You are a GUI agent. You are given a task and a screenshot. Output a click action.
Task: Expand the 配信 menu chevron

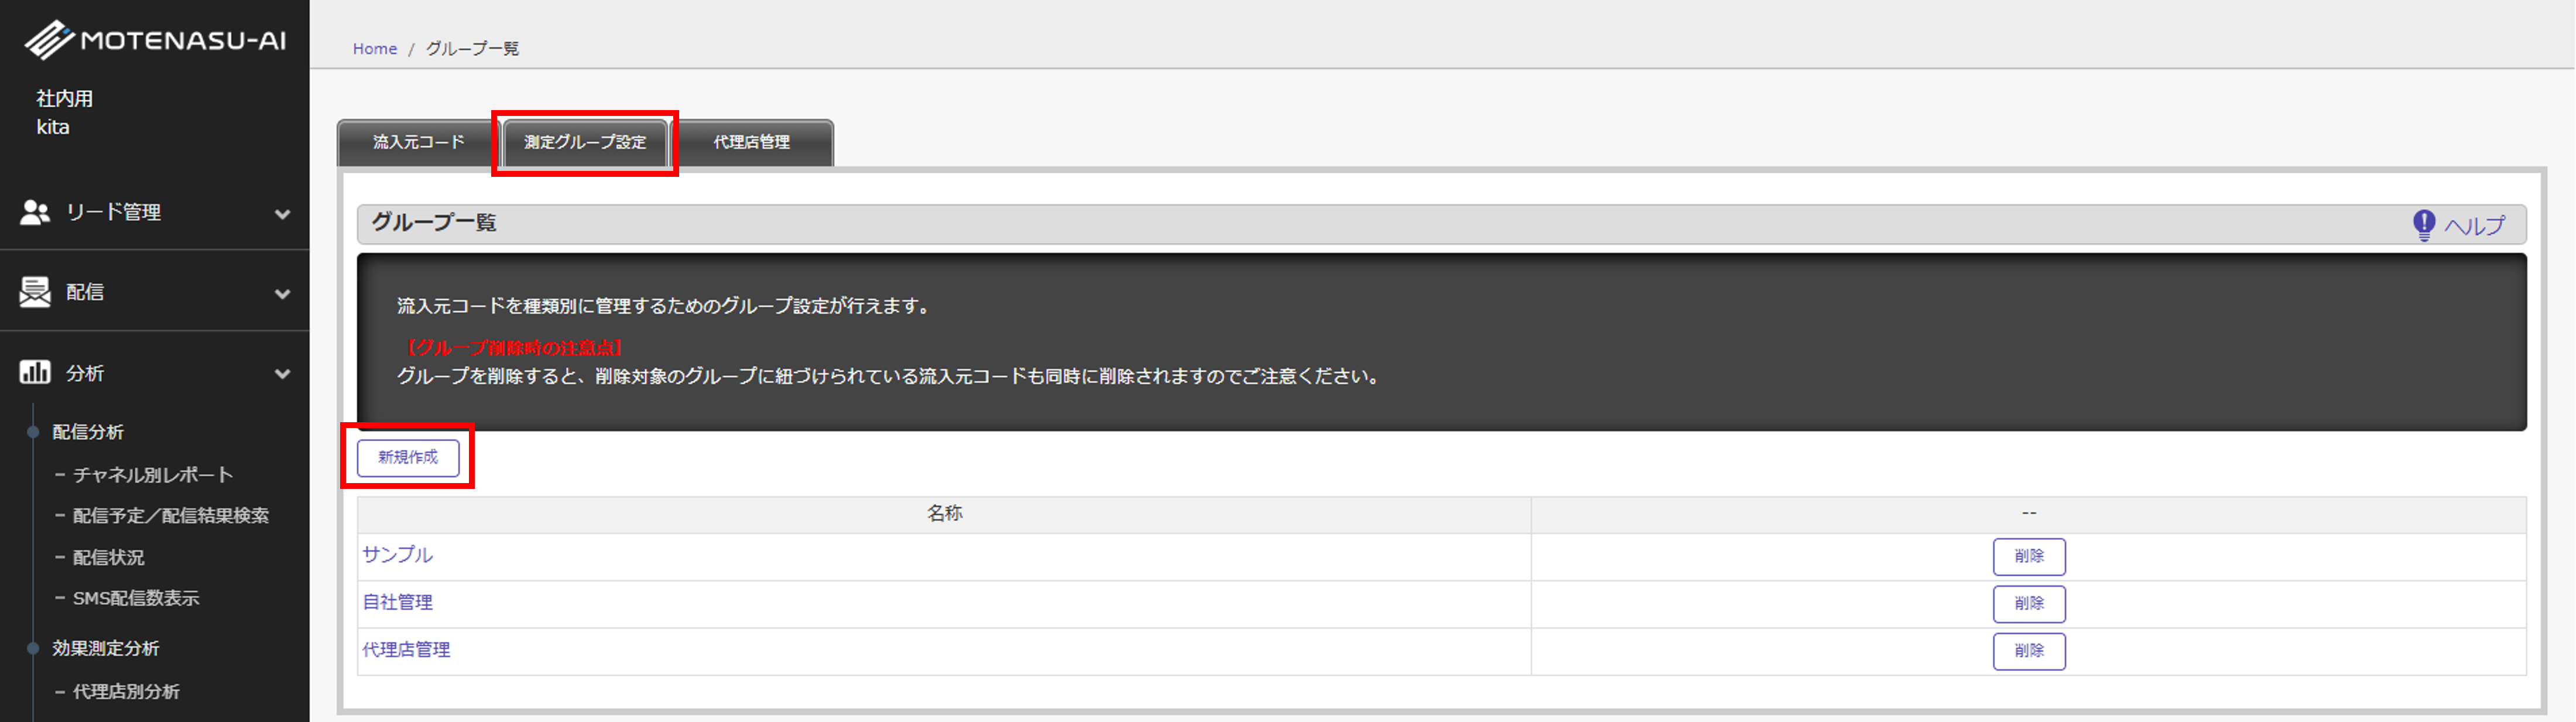[x=283, y=294]
